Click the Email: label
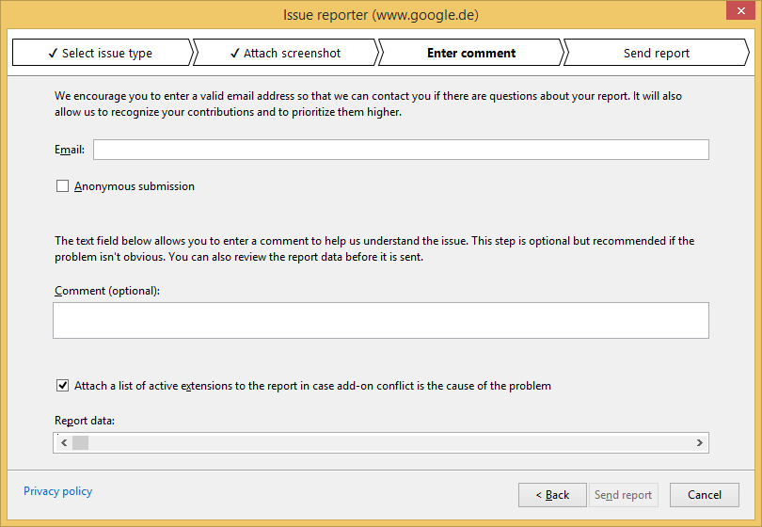Image resolution: width=762 pixels, height=527 pixels. (70, 150)
